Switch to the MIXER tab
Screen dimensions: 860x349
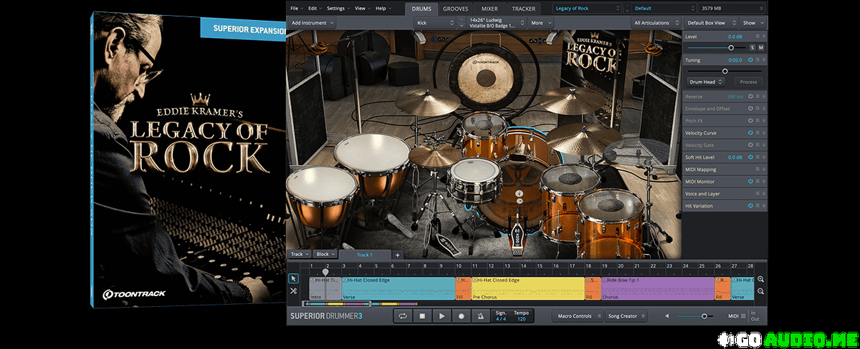489,9
